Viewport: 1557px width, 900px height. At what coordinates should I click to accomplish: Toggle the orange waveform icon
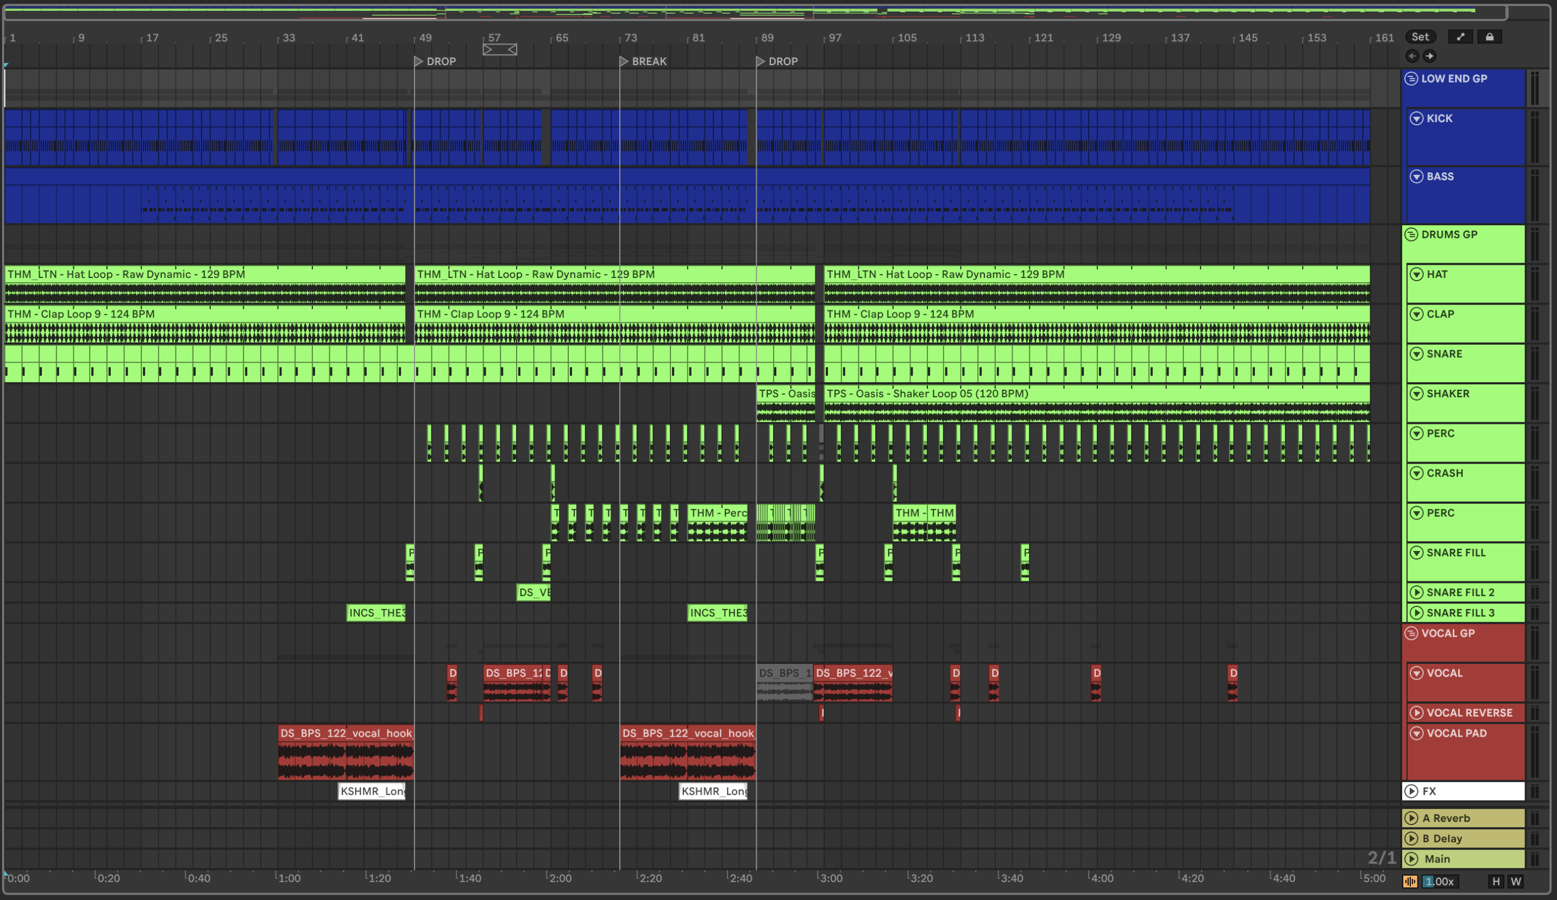(1410, 882)
